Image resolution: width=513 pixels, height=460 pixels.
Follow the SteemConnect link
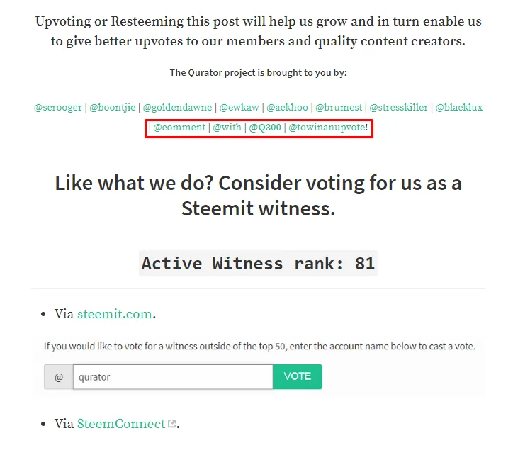tap(121, 424)
